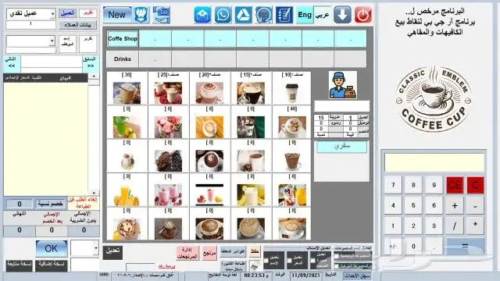Open the headset support icon
The height and width of the screenshot is (281, 500).
click(x=264, y=15)
